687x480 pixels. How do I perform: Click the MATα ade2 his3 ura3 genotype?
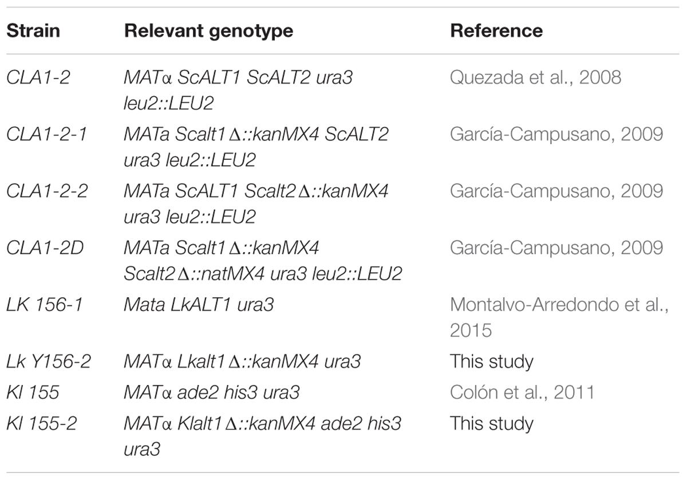(211, 393)
